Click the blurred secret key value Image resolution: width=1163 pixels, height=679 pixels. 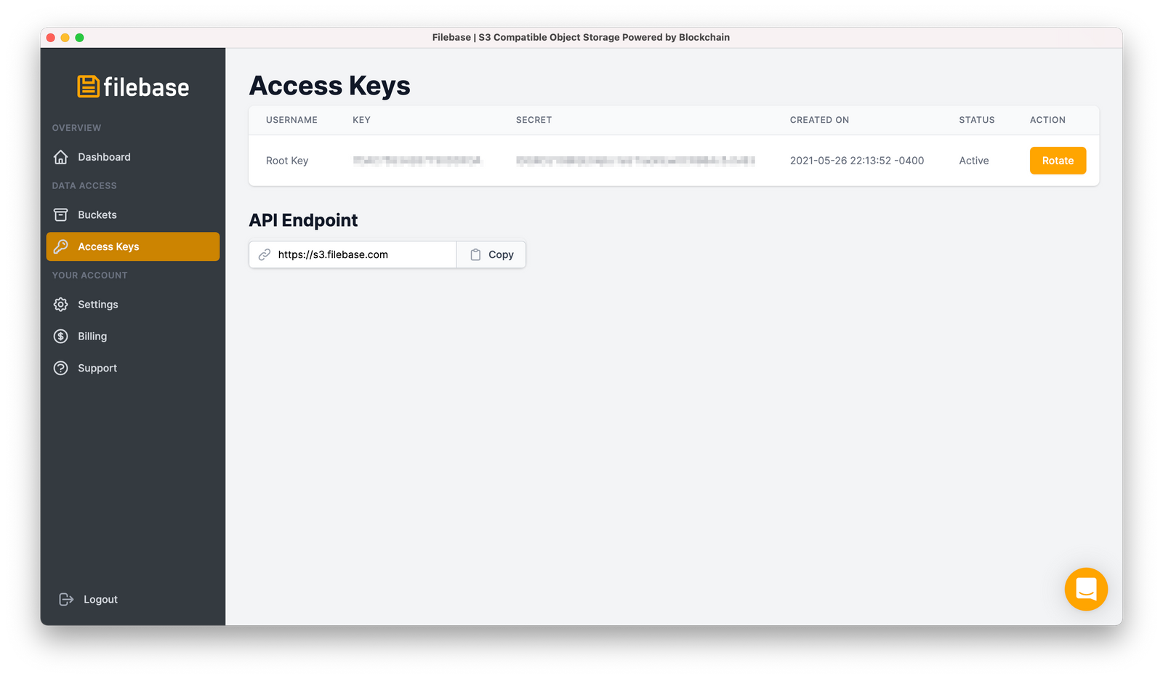636,160
